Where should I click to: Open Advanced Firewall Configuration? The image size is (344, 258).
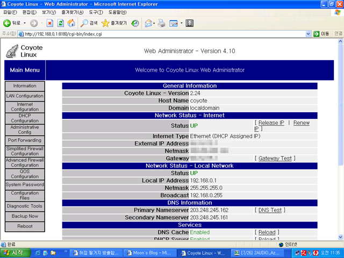[25, 162]
